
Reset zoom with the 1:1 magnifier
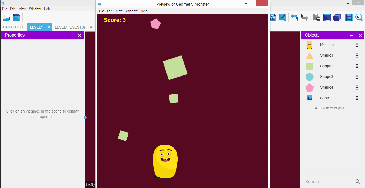359,17
